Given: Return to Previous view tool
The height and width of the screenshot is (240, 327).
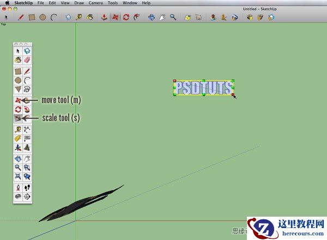Looking at the screenshot, I should 27,176.
